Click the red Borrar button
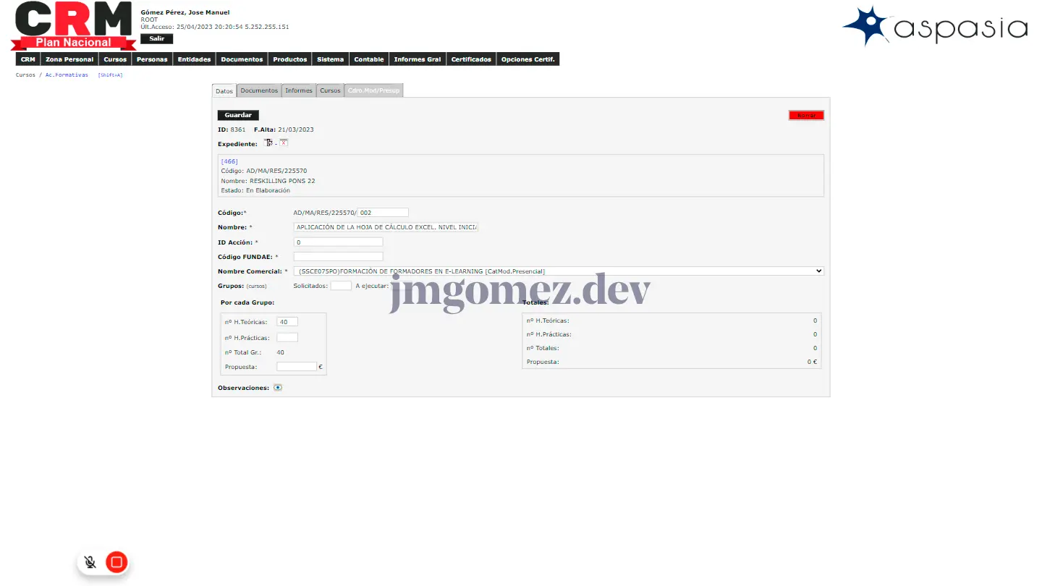This screenshot has width=1042, height=586. pyautogui.click(x=806, y=115)
